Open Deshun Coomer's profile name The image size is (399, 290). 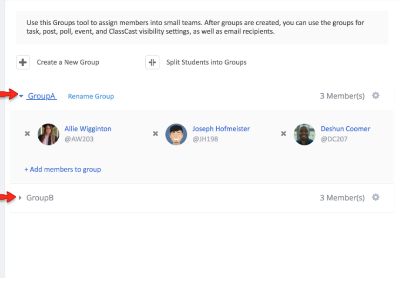coord(345,129)
